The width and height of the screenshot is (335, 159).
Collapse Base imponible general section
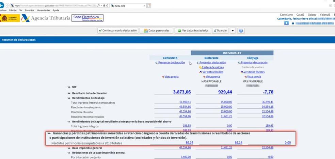(69, 148)
